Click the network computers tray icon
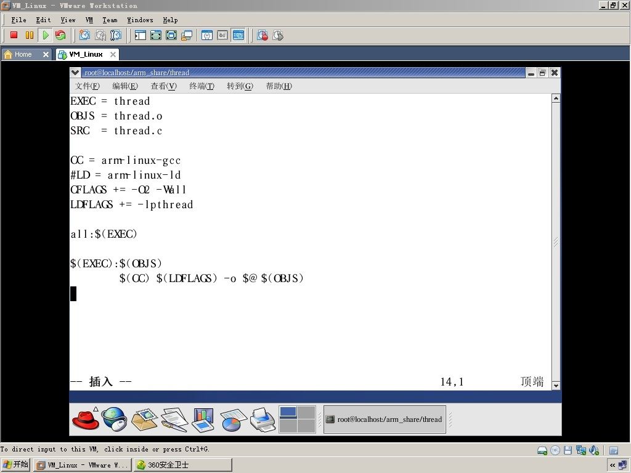Screen dimensions: 631x473 [623, 466]
